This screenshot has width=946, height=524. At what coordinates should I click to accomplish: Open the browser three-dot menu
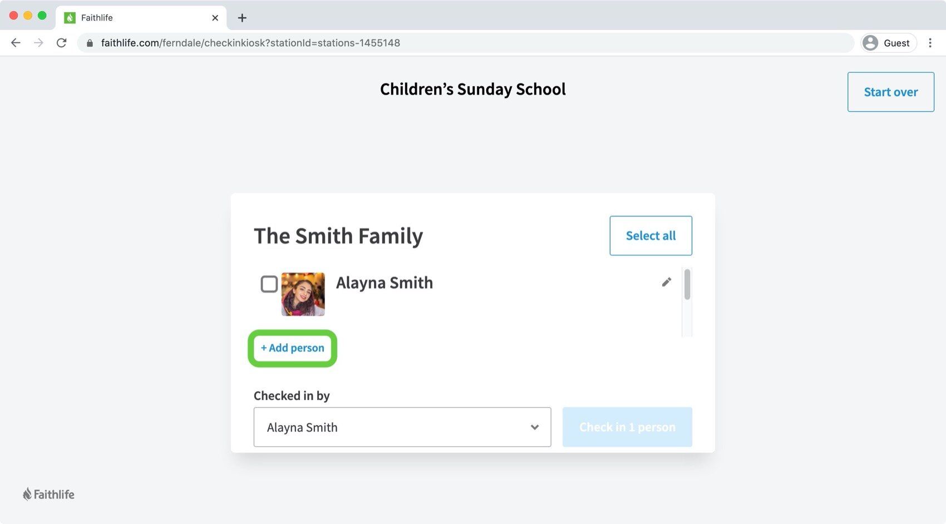pos(930,43)
